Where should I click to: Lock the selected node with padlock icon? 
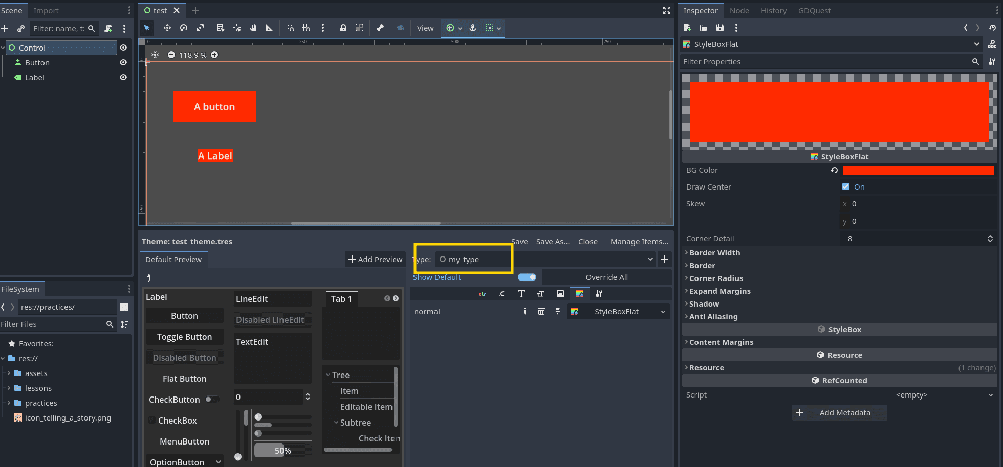(343, 28)
